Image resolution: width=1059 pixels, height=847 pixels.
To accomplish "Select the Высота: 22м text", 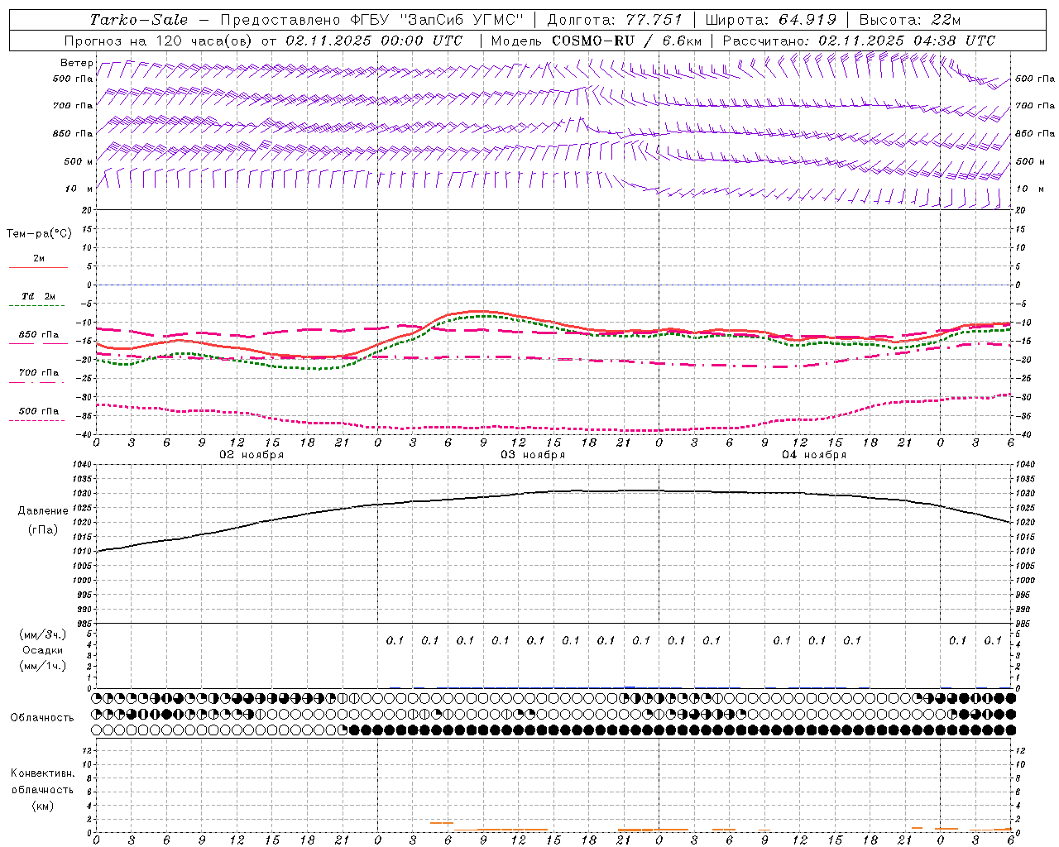I will (x=910, y=20).
